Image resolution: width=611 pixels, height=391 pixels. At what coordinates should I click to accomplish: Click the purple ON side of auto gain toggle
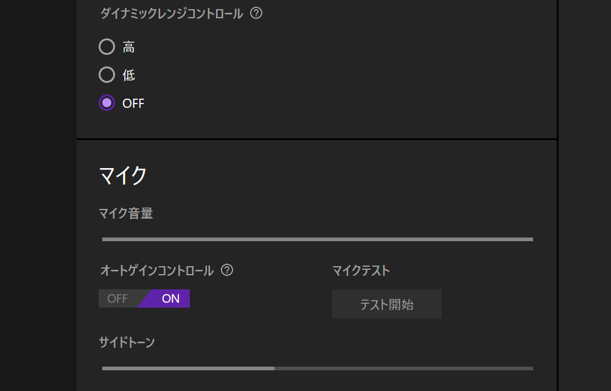[x=170, y=299]
